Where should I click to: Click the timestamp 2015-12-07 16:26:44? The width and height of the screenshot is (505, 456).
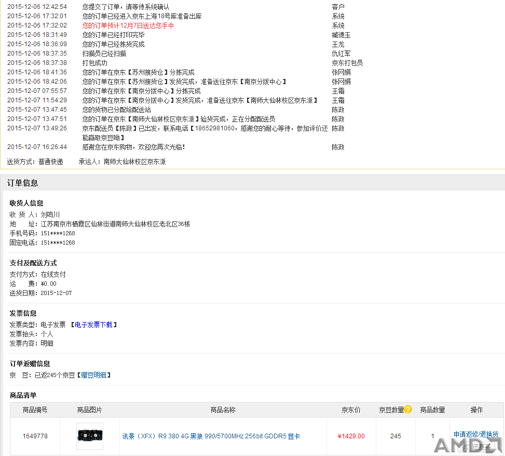[x=37, y=147]
